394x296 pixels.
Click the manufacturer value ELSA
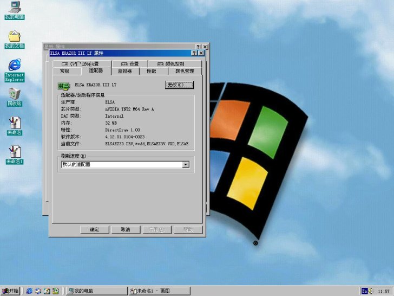tap(110, 102)
